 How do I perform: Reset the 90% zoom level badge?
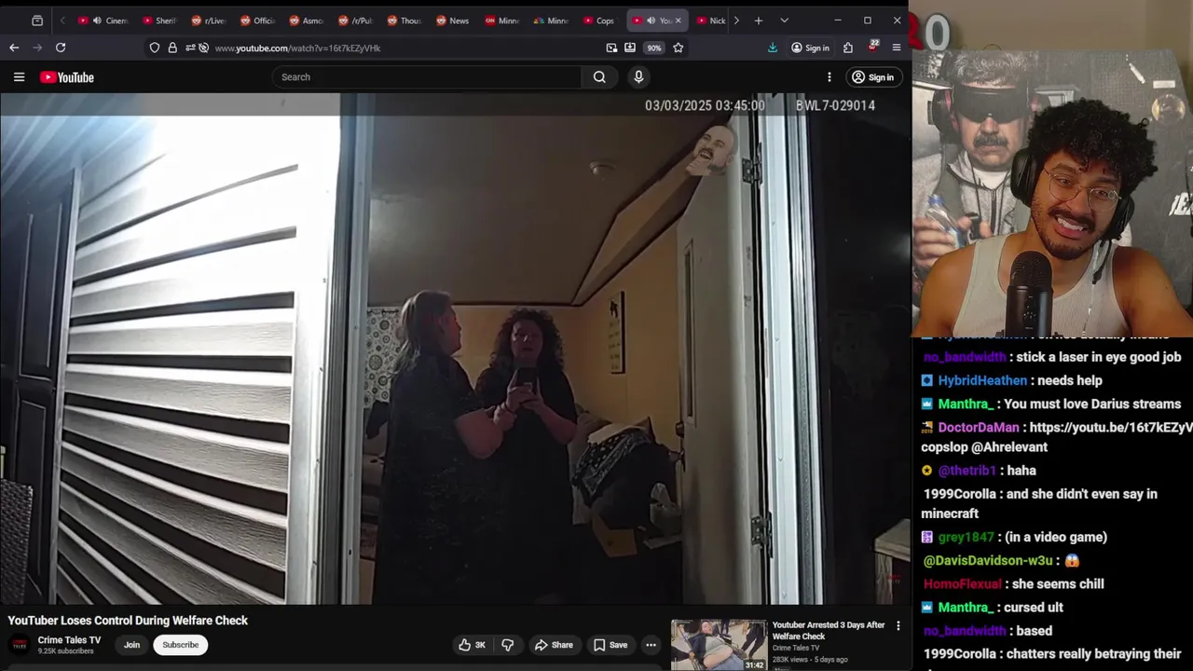(x=654, y=48)
